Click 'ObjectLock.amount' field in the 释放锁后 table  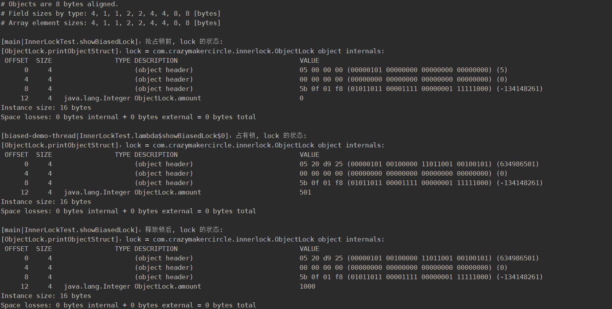pos(167,286)
